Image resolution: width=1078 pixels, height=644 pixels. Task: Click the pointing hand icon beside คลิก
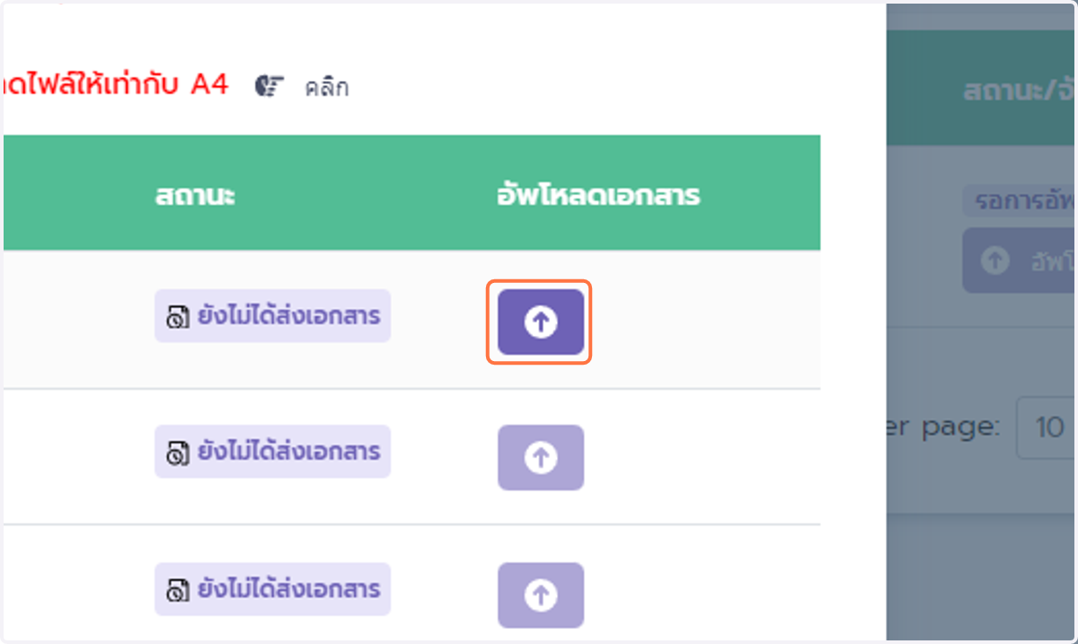click(x=269, y=86)
